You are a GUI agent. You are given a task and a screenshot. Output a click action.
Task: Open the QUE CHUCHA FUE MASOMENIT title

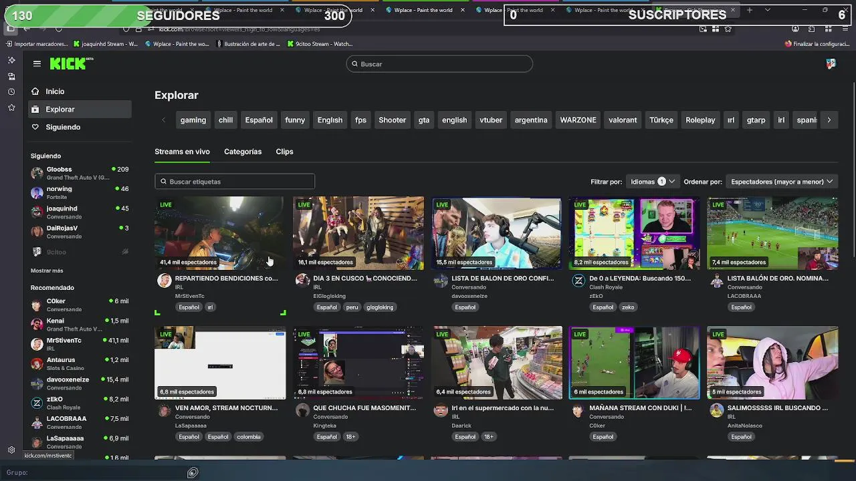pos(364,408)
